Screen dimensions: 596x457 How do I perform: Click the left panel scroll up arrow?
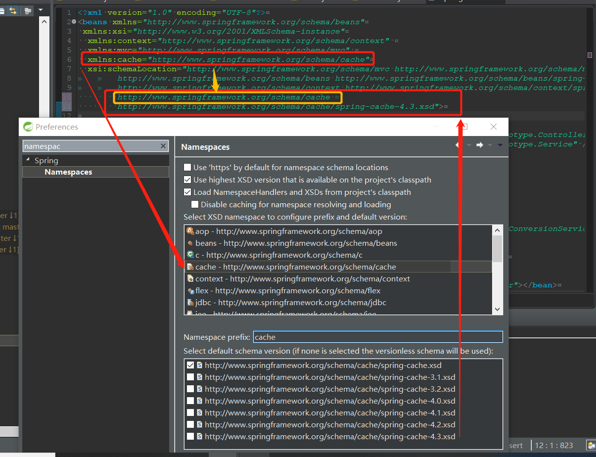pyautogui.click(x=44, y=22)
